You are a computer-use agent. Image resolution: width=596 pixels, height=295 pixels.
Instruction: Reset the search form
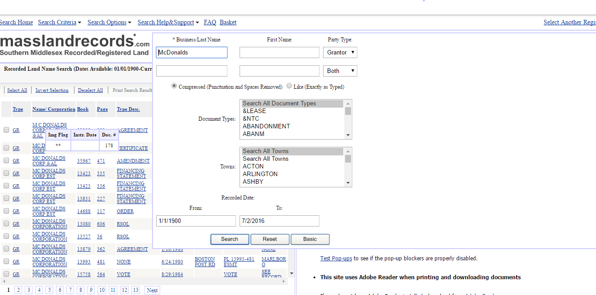tap(270, 239)
